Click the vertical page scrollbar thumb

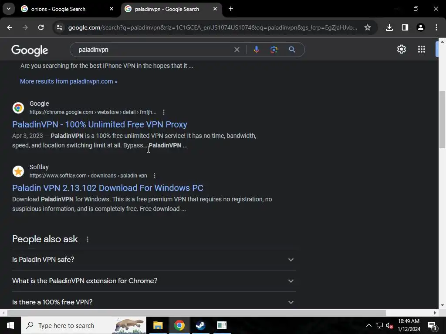[x=442, y=119]
